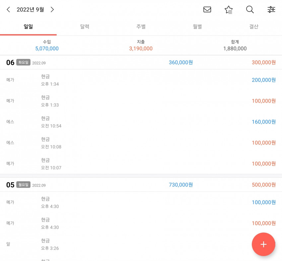Tap the 수입 5,070,000 total

[x=47, y=45]
